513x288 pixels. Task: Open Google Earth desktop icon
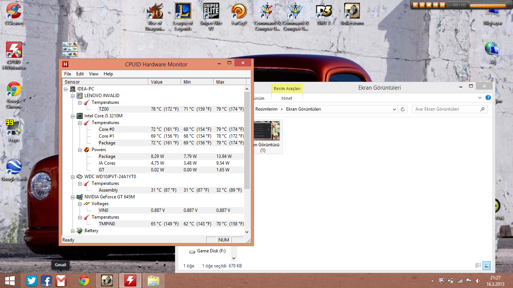[x=14, y=170]
